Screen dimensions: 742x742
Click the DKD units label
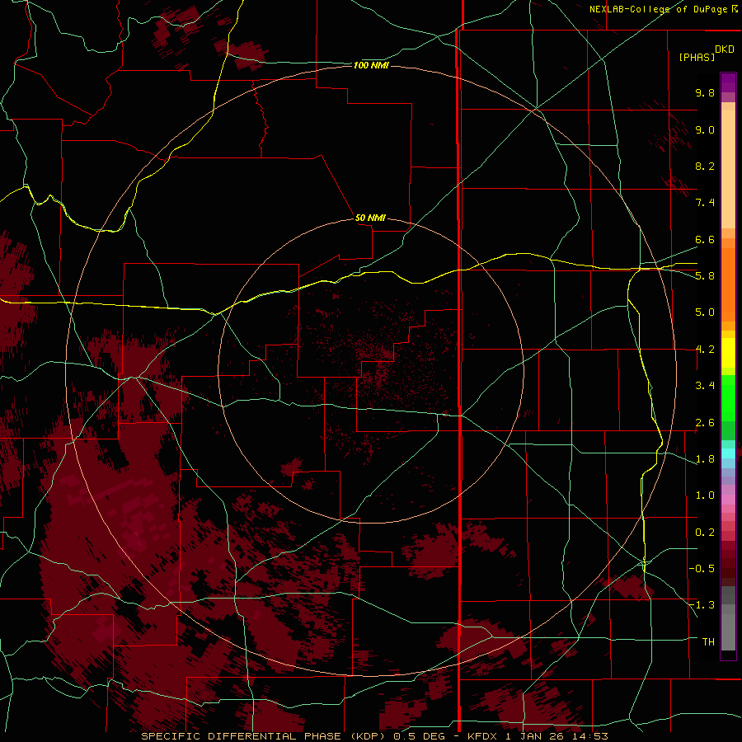click(x=724, y=49)
